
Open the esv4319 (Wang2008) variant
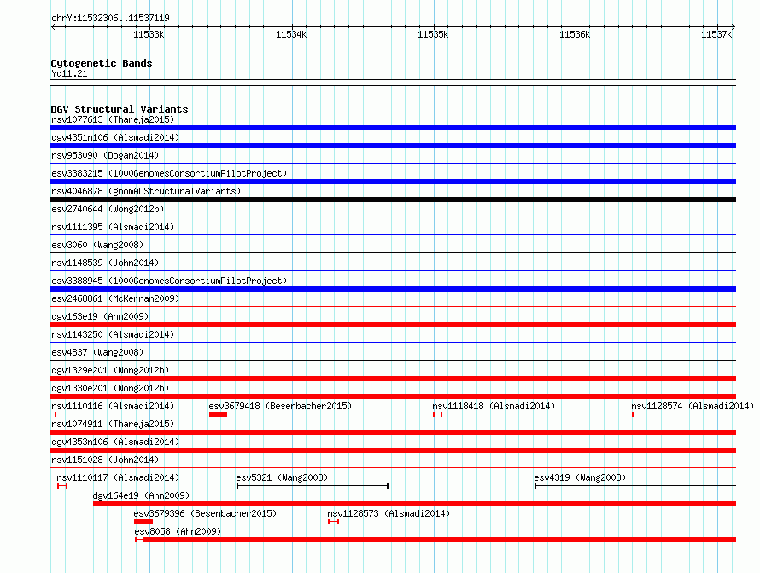tap(580, 477)
